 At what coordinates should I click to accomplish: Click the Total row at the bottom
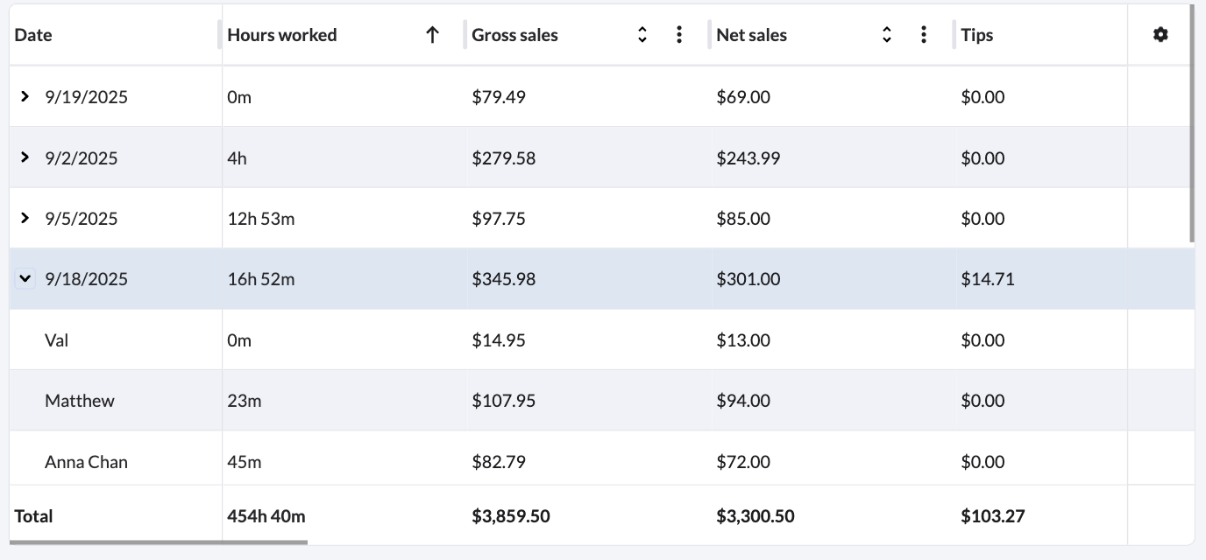click(33, 515)
